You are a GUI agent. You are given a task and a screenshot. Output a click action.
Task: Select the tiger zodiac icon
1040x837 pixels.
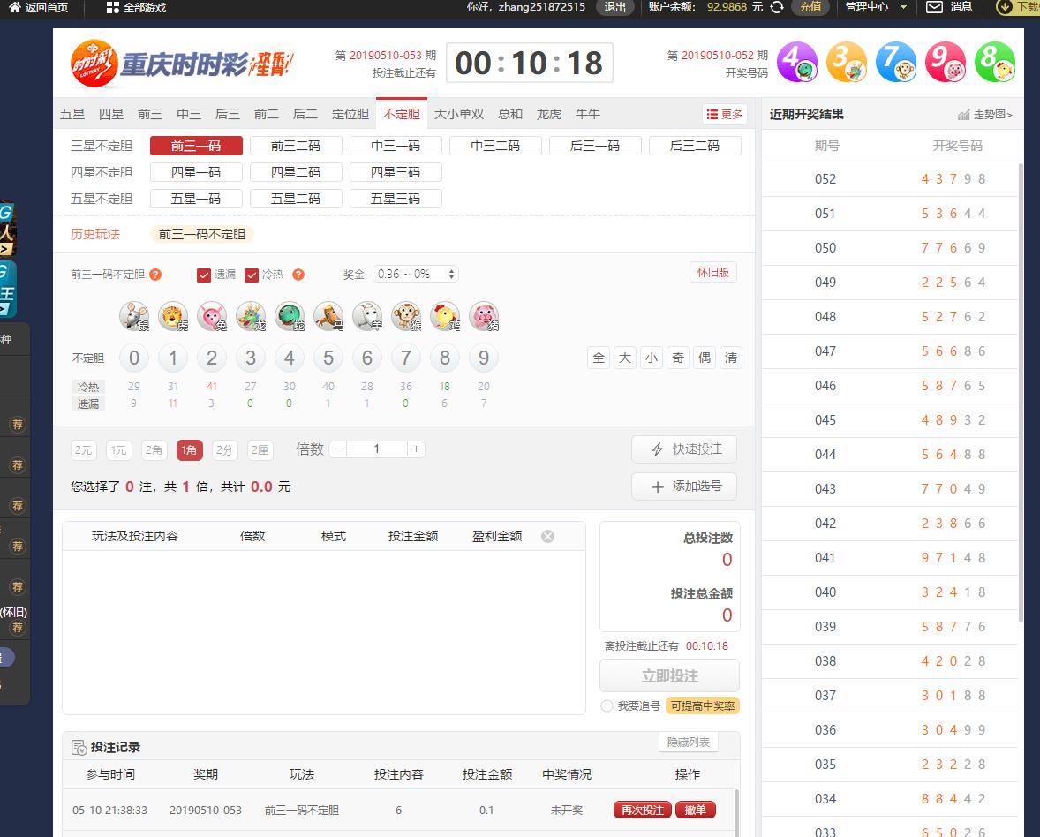(173, 316)
